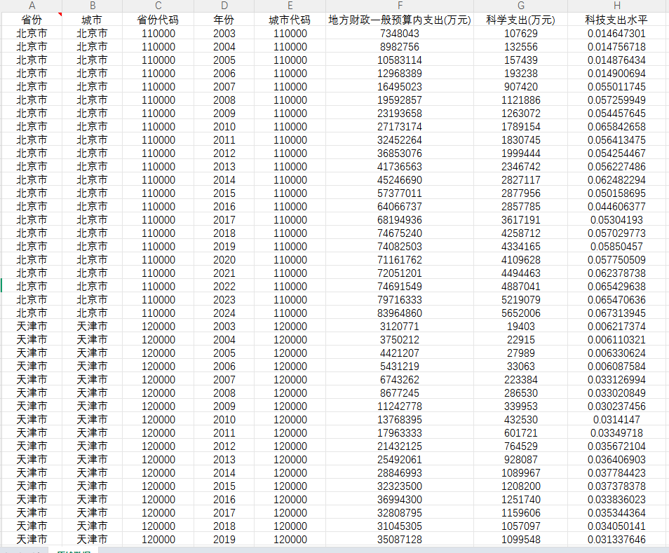
Task: Select cell with value 3120771
Action: point(400,326)
